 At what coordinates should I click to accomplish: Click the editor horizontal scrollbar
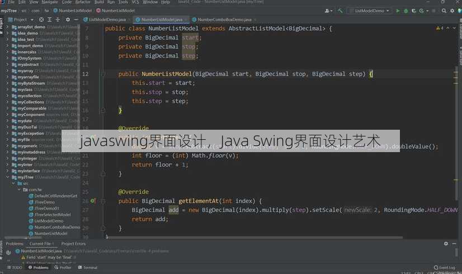click(x=256, y=238)
